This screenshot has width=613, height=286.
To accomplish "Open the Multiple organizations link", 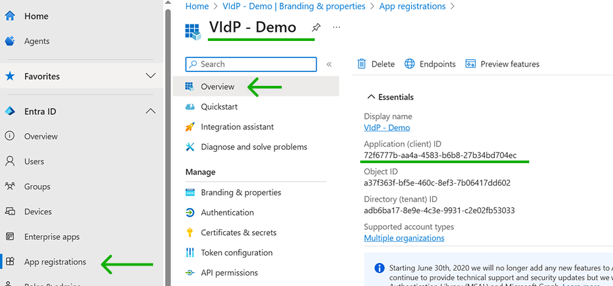I will point(404,238).
